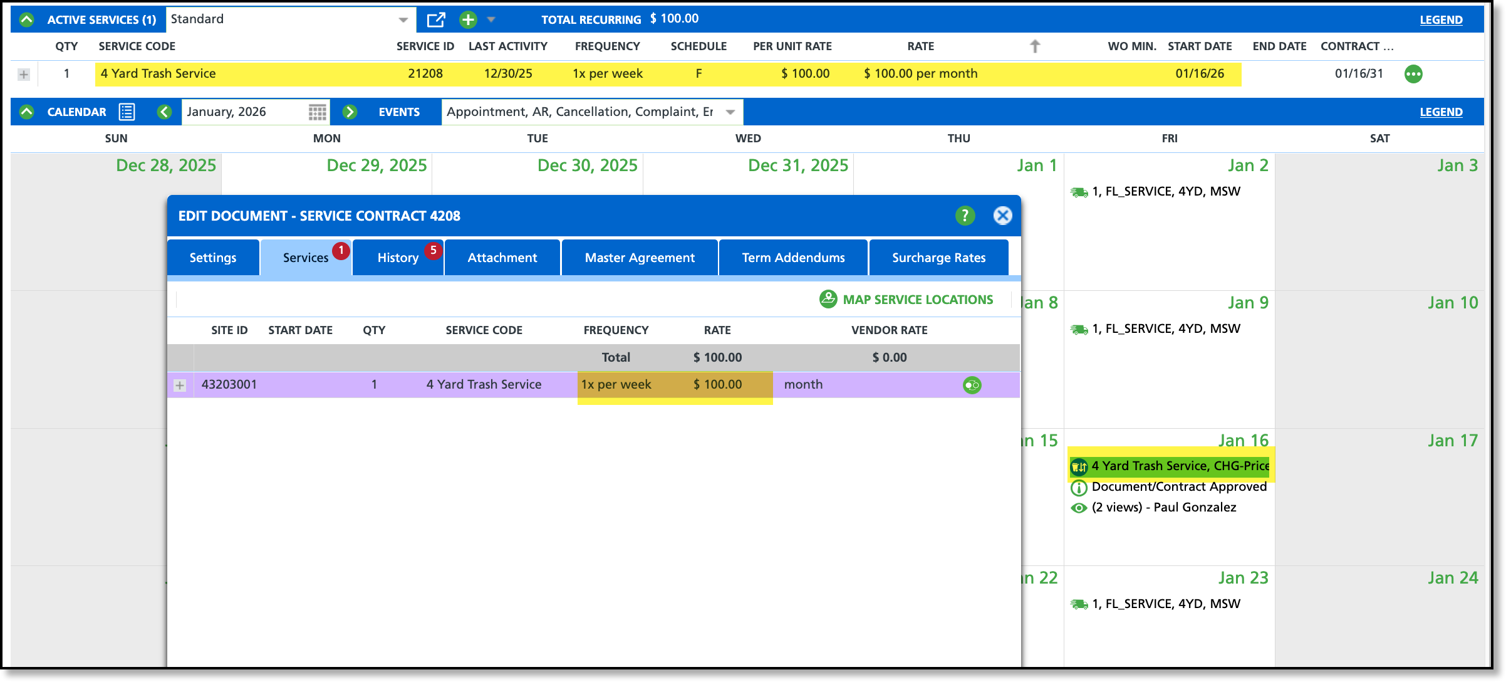The image size is (1506, 682).
Task: Go to next month with right arrow
Action: 350,112
